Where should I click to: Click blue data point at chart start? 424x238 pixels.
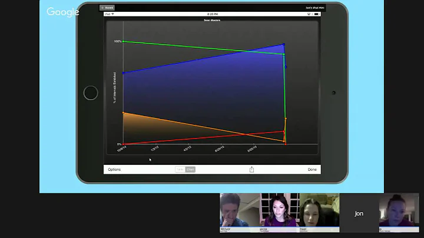coord(124,73)
